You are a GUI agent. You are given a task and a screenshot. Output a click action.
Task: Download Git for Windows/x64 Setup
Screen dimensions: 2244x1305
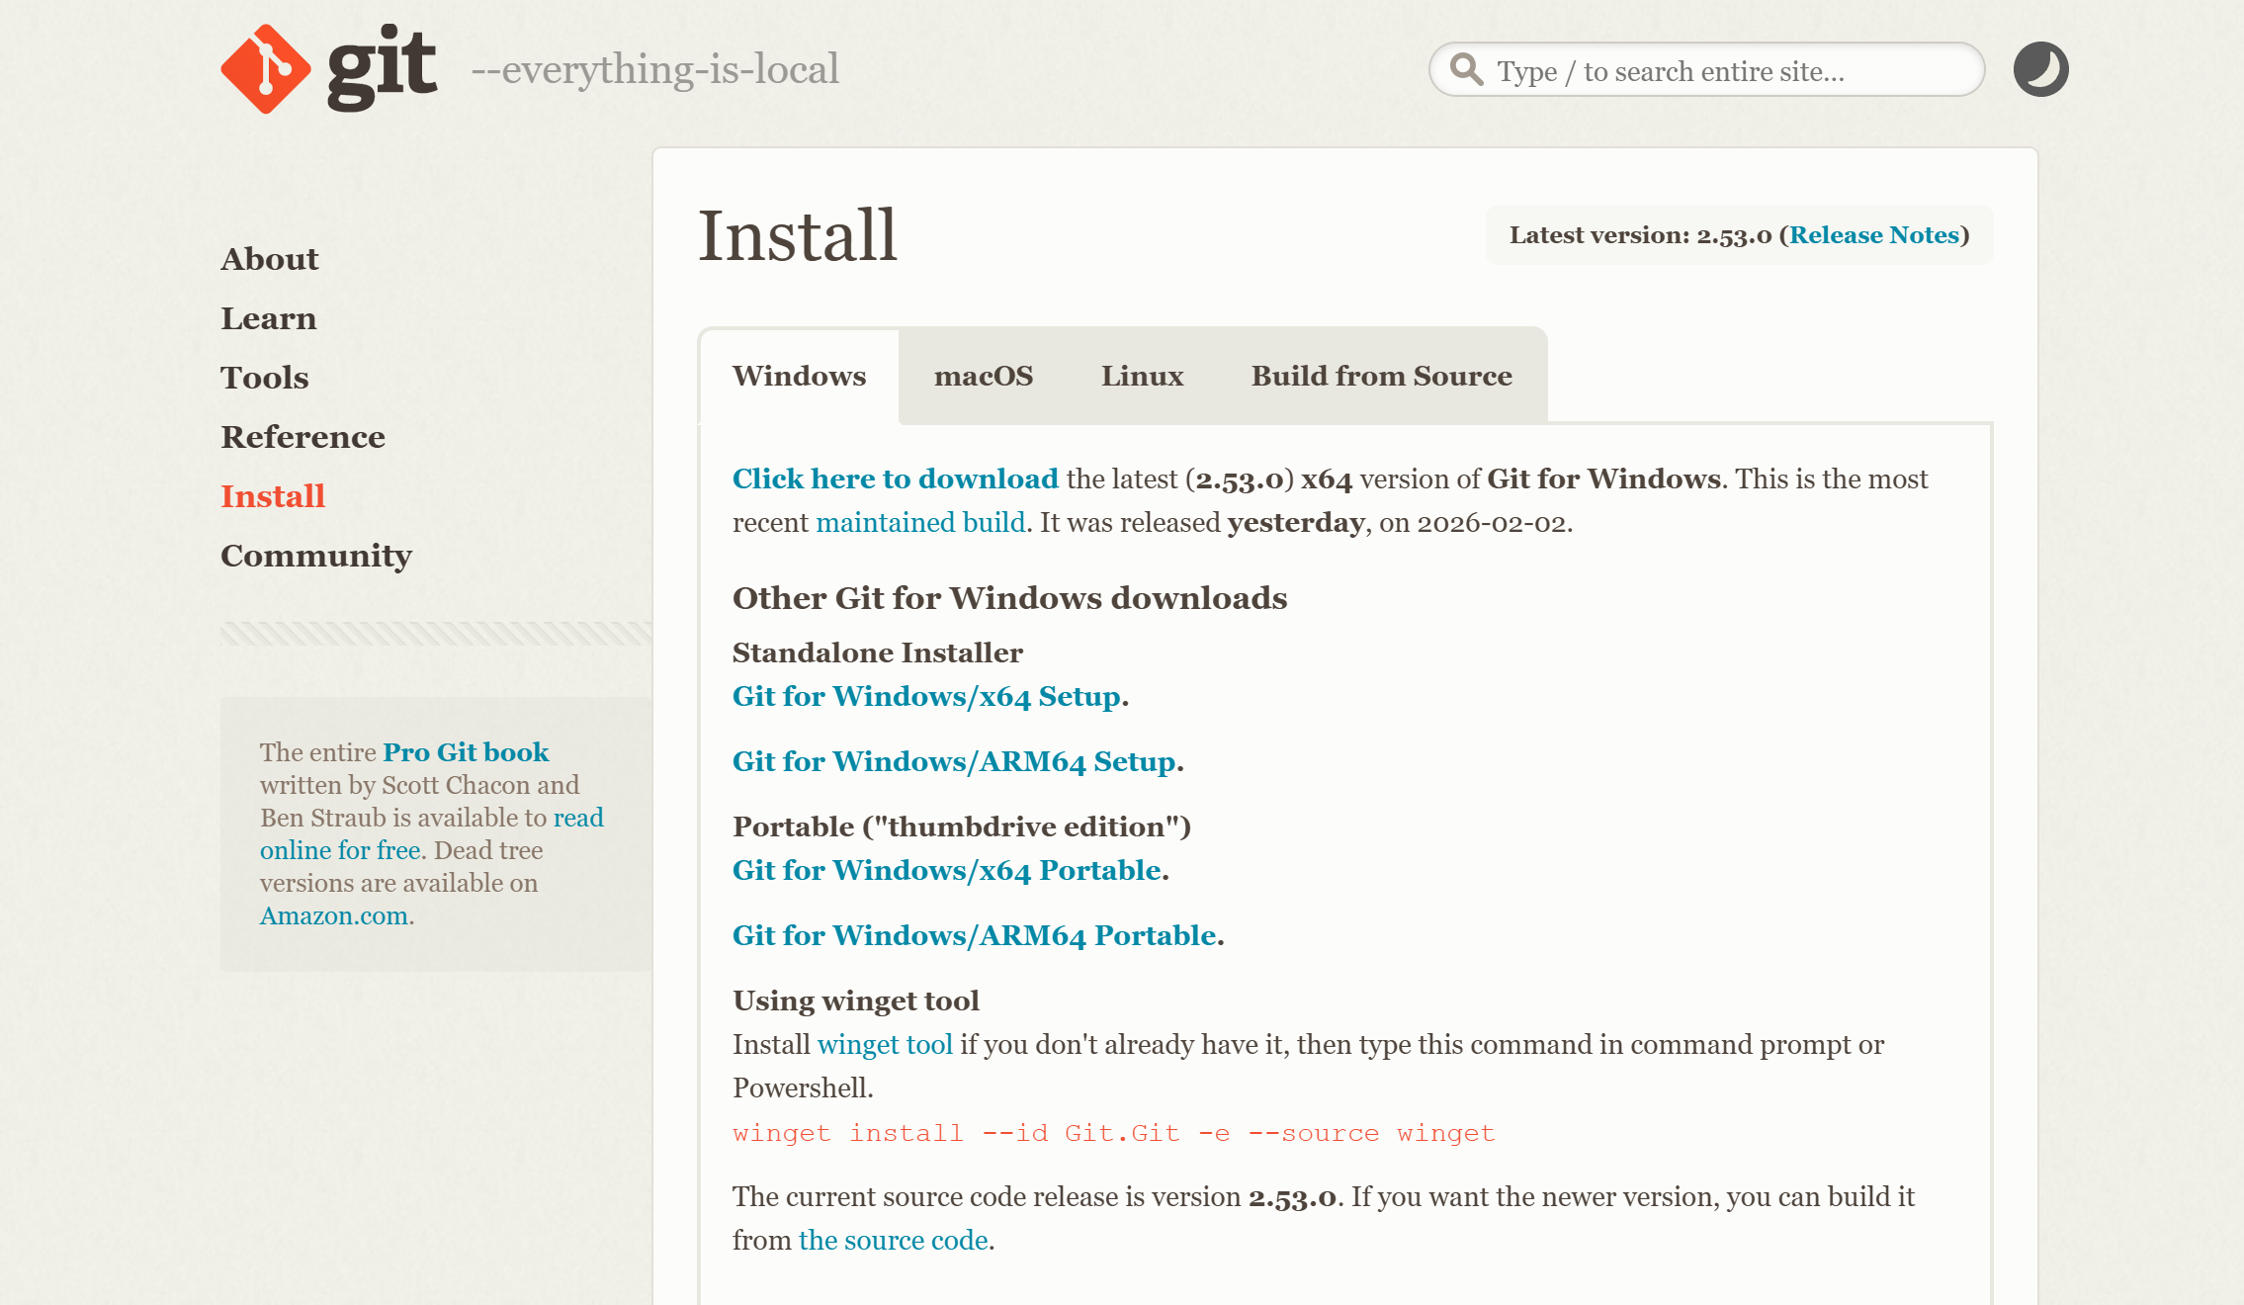click(x=926, y=697)
